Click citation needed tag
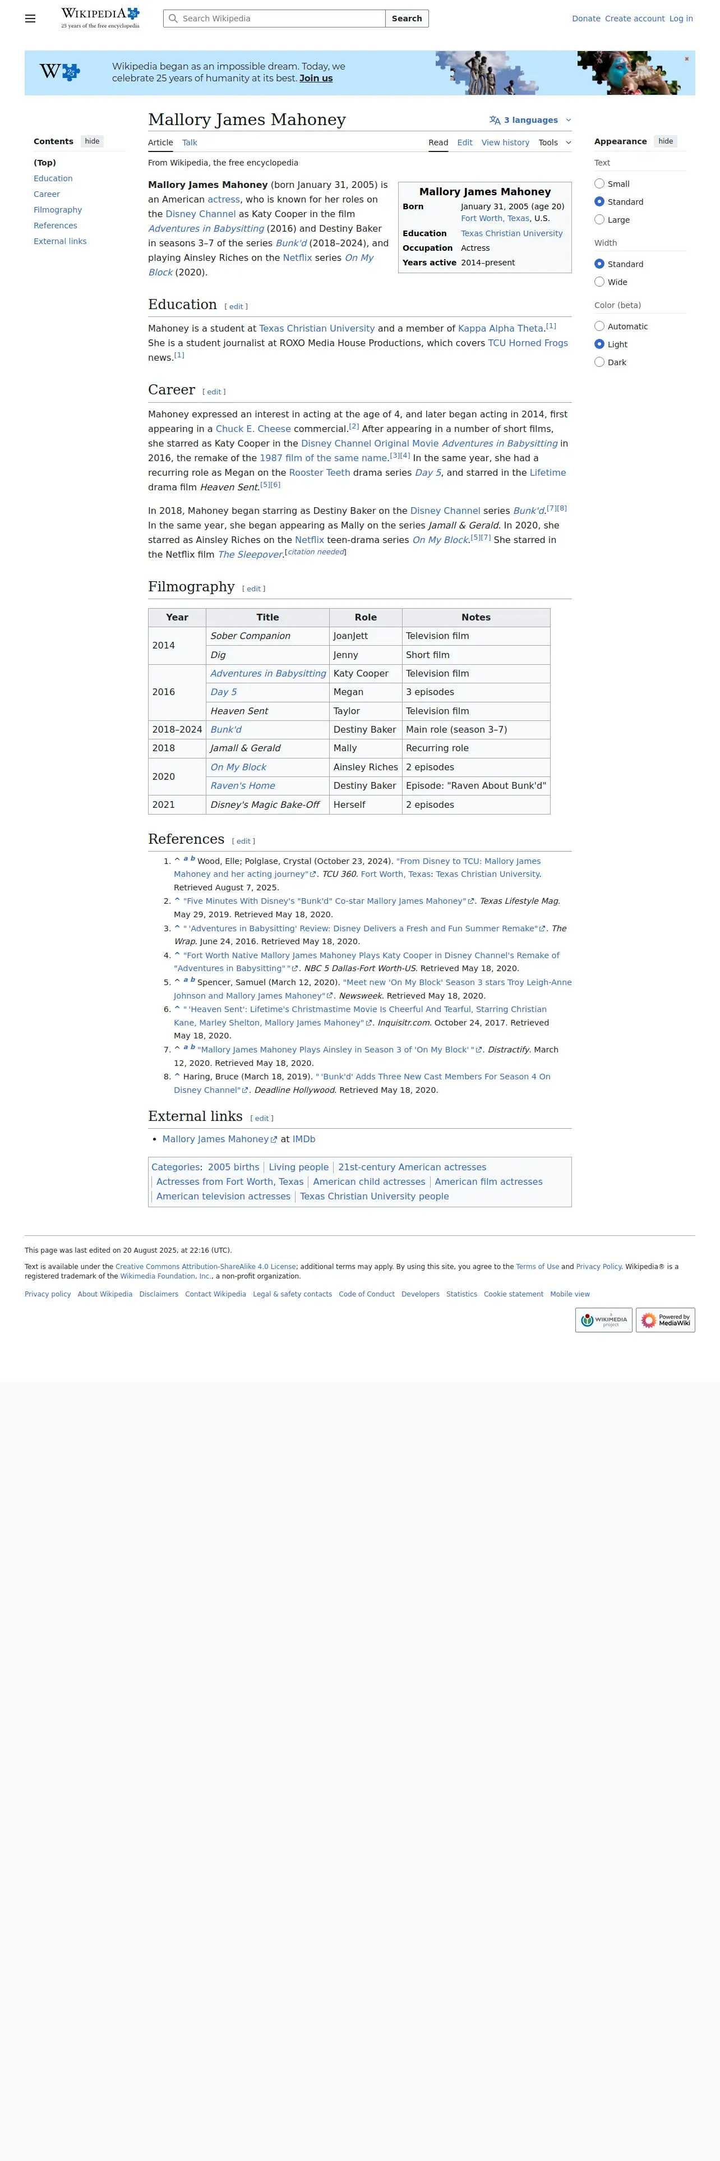The width and height of the screenshot is (720, 2161). click(315, 552)
